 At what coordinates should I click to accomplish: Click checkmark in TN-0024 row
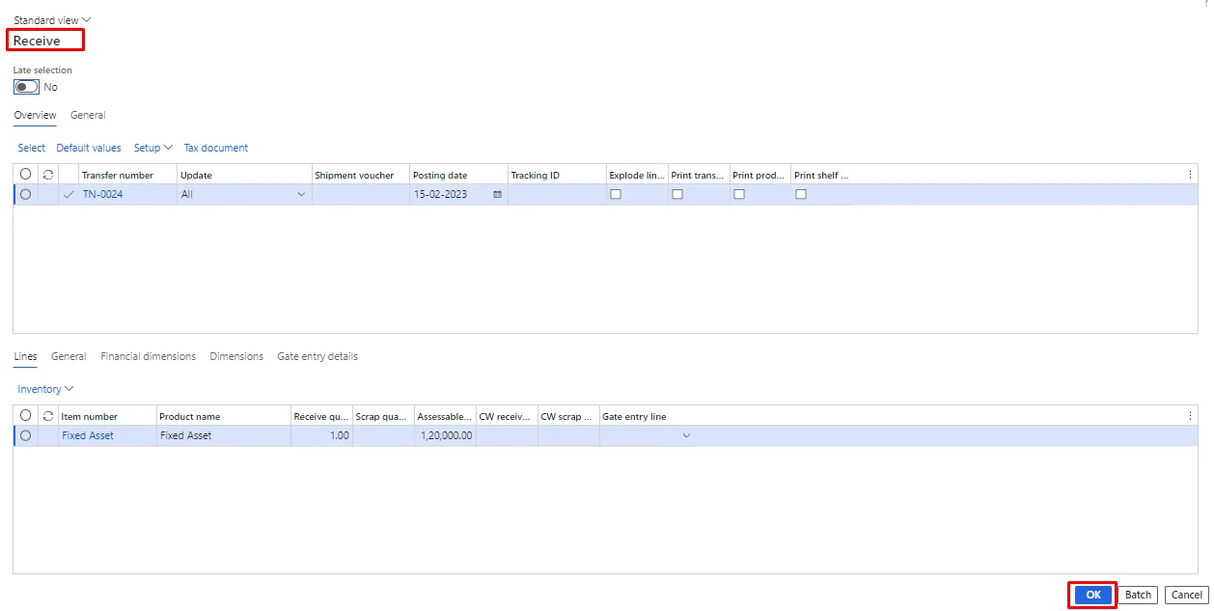click(x=68, y=194)
